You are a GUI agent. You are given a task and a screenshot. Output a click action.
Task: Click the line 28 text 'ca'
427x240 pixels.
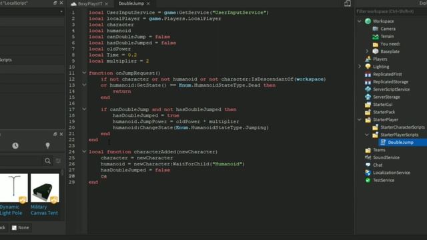pos(103,176)
